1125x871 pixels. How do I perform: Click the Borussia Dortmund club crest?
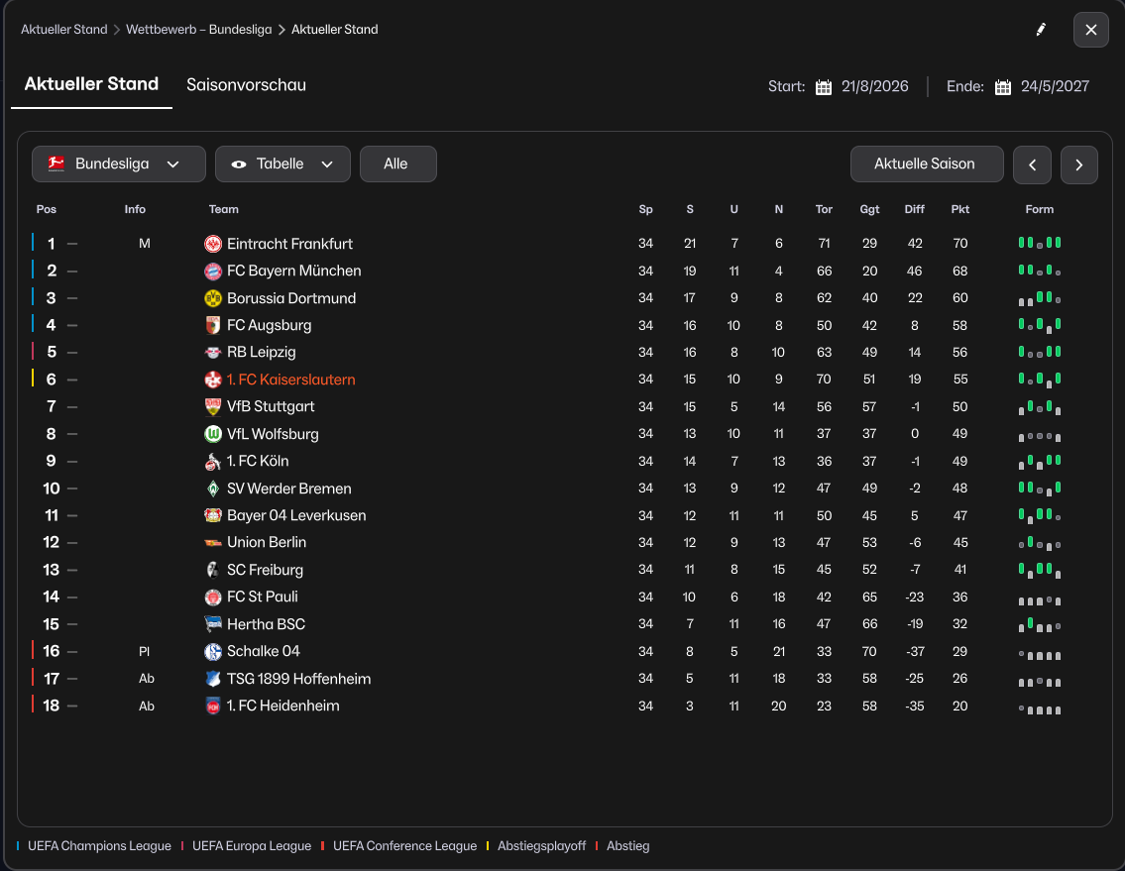[x=213, y=298]
